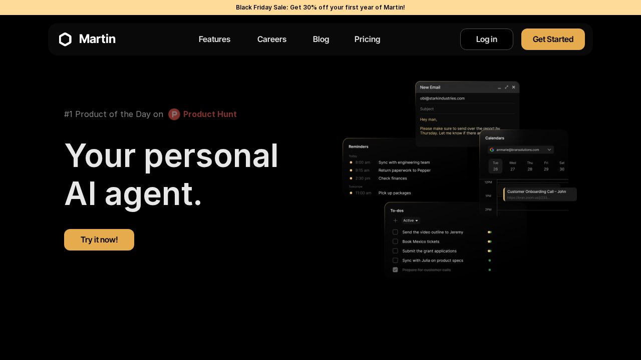This screenshot has width=641, height=360.
Task: Click the green dot beside Pick up packages
Action: [x=351, y=192]
